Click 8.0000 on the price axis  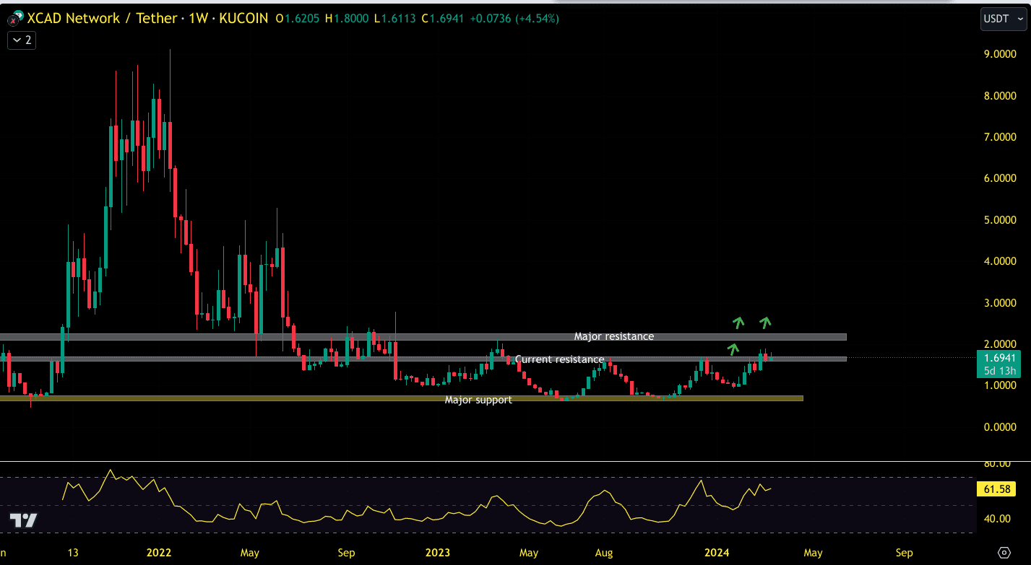tap(999, 95)
